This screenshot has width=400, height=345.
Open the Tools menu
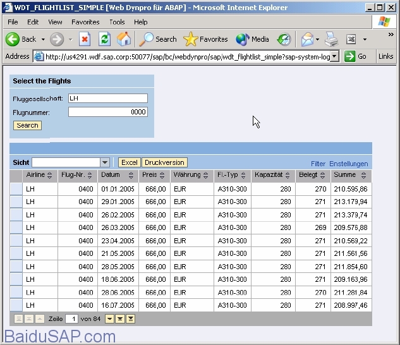[x=117, y=22]
